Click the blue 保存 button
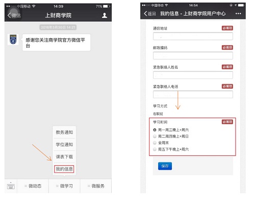The height and width of the screenshot is (198, 255). click(x=165, y=166)
